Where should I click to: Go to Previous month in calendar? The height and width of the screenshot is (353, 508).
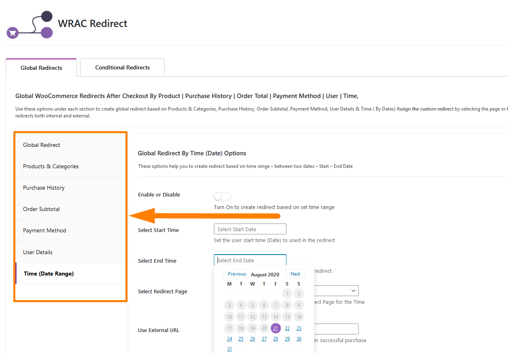(x=237, y=274)
